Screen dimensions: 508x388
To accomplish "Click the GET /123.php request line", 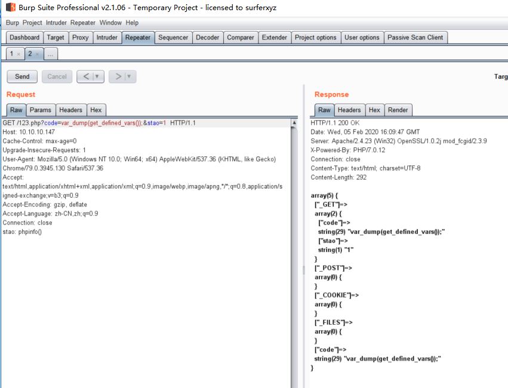I will click(99, 123).
